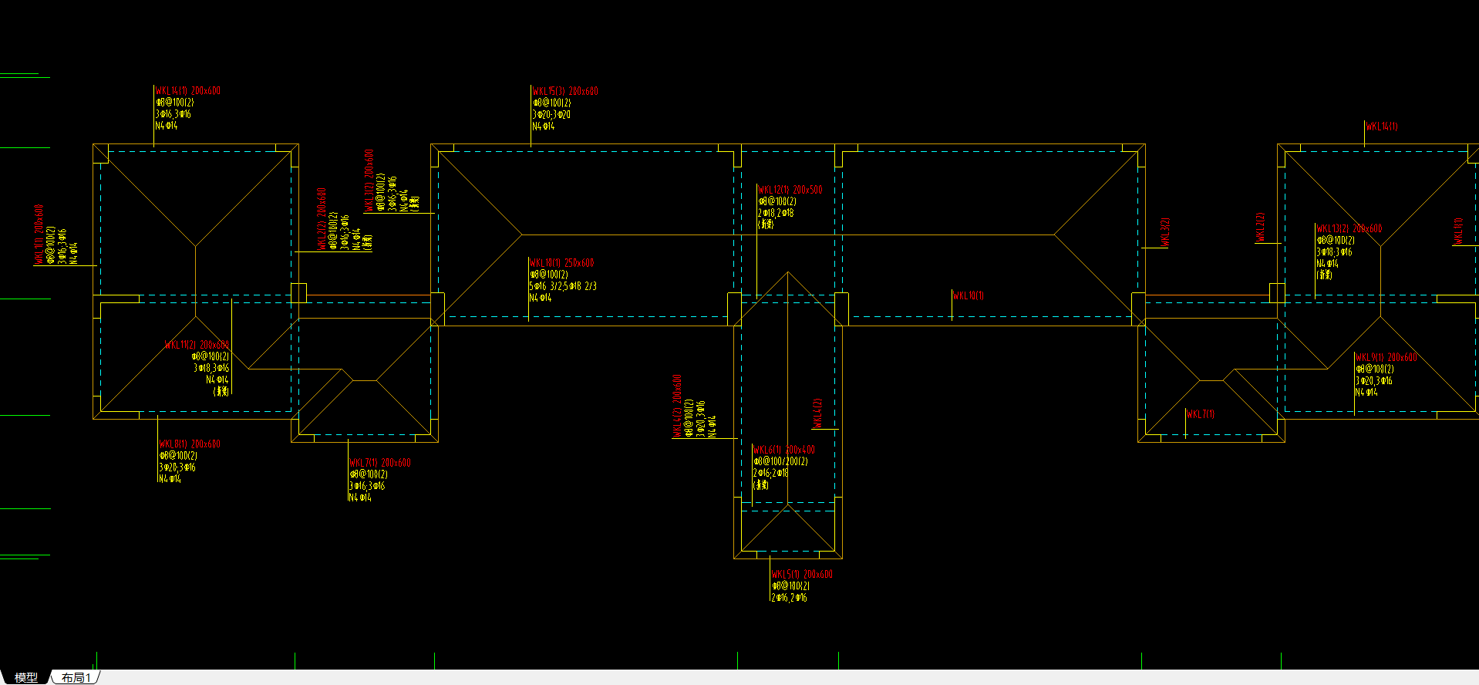Screen dimensions: 1479x685
Task: Select the N4Φ14 text under WKL9(1)
Action: click(x=1366, y=393)
